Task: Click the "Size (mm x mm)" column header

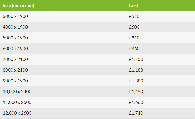Action: [x=18, y=5]
